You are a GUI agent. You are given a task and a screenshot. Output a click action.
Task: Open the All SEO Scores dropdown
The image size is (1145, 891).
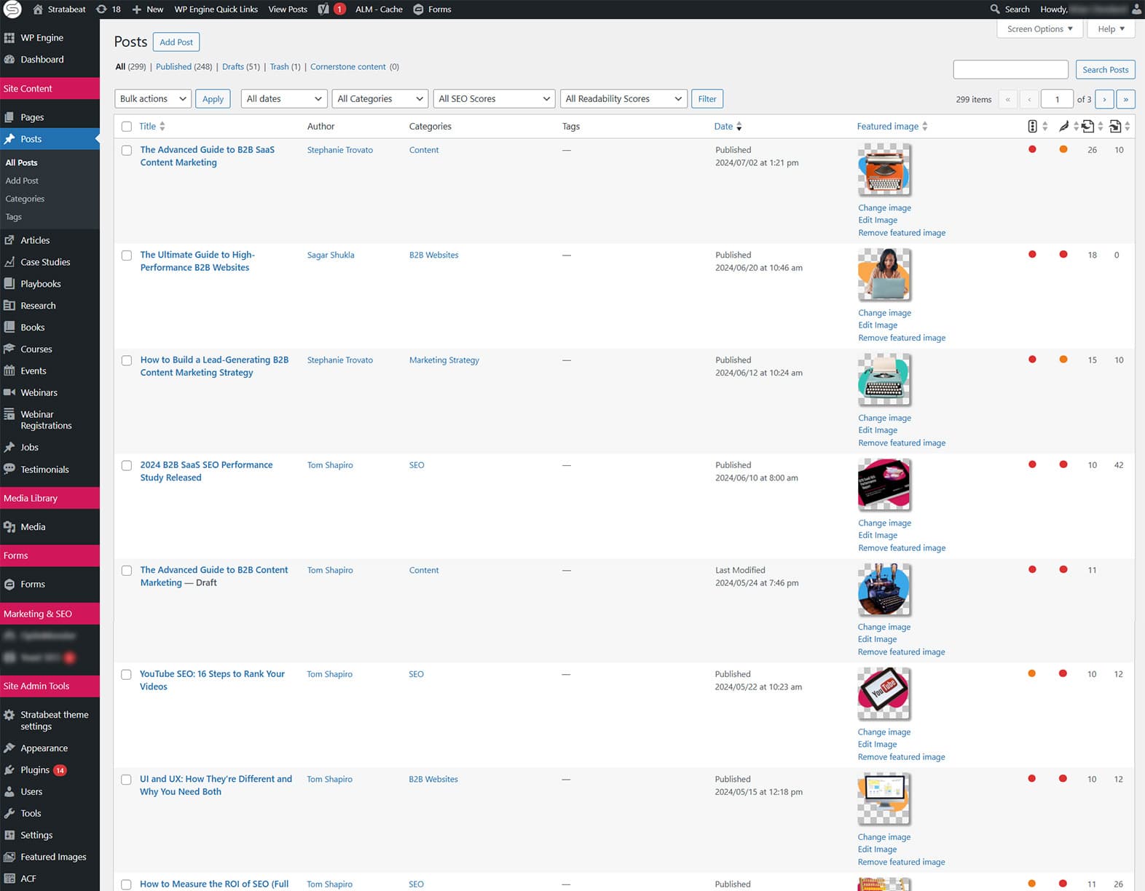coord(494,99)
